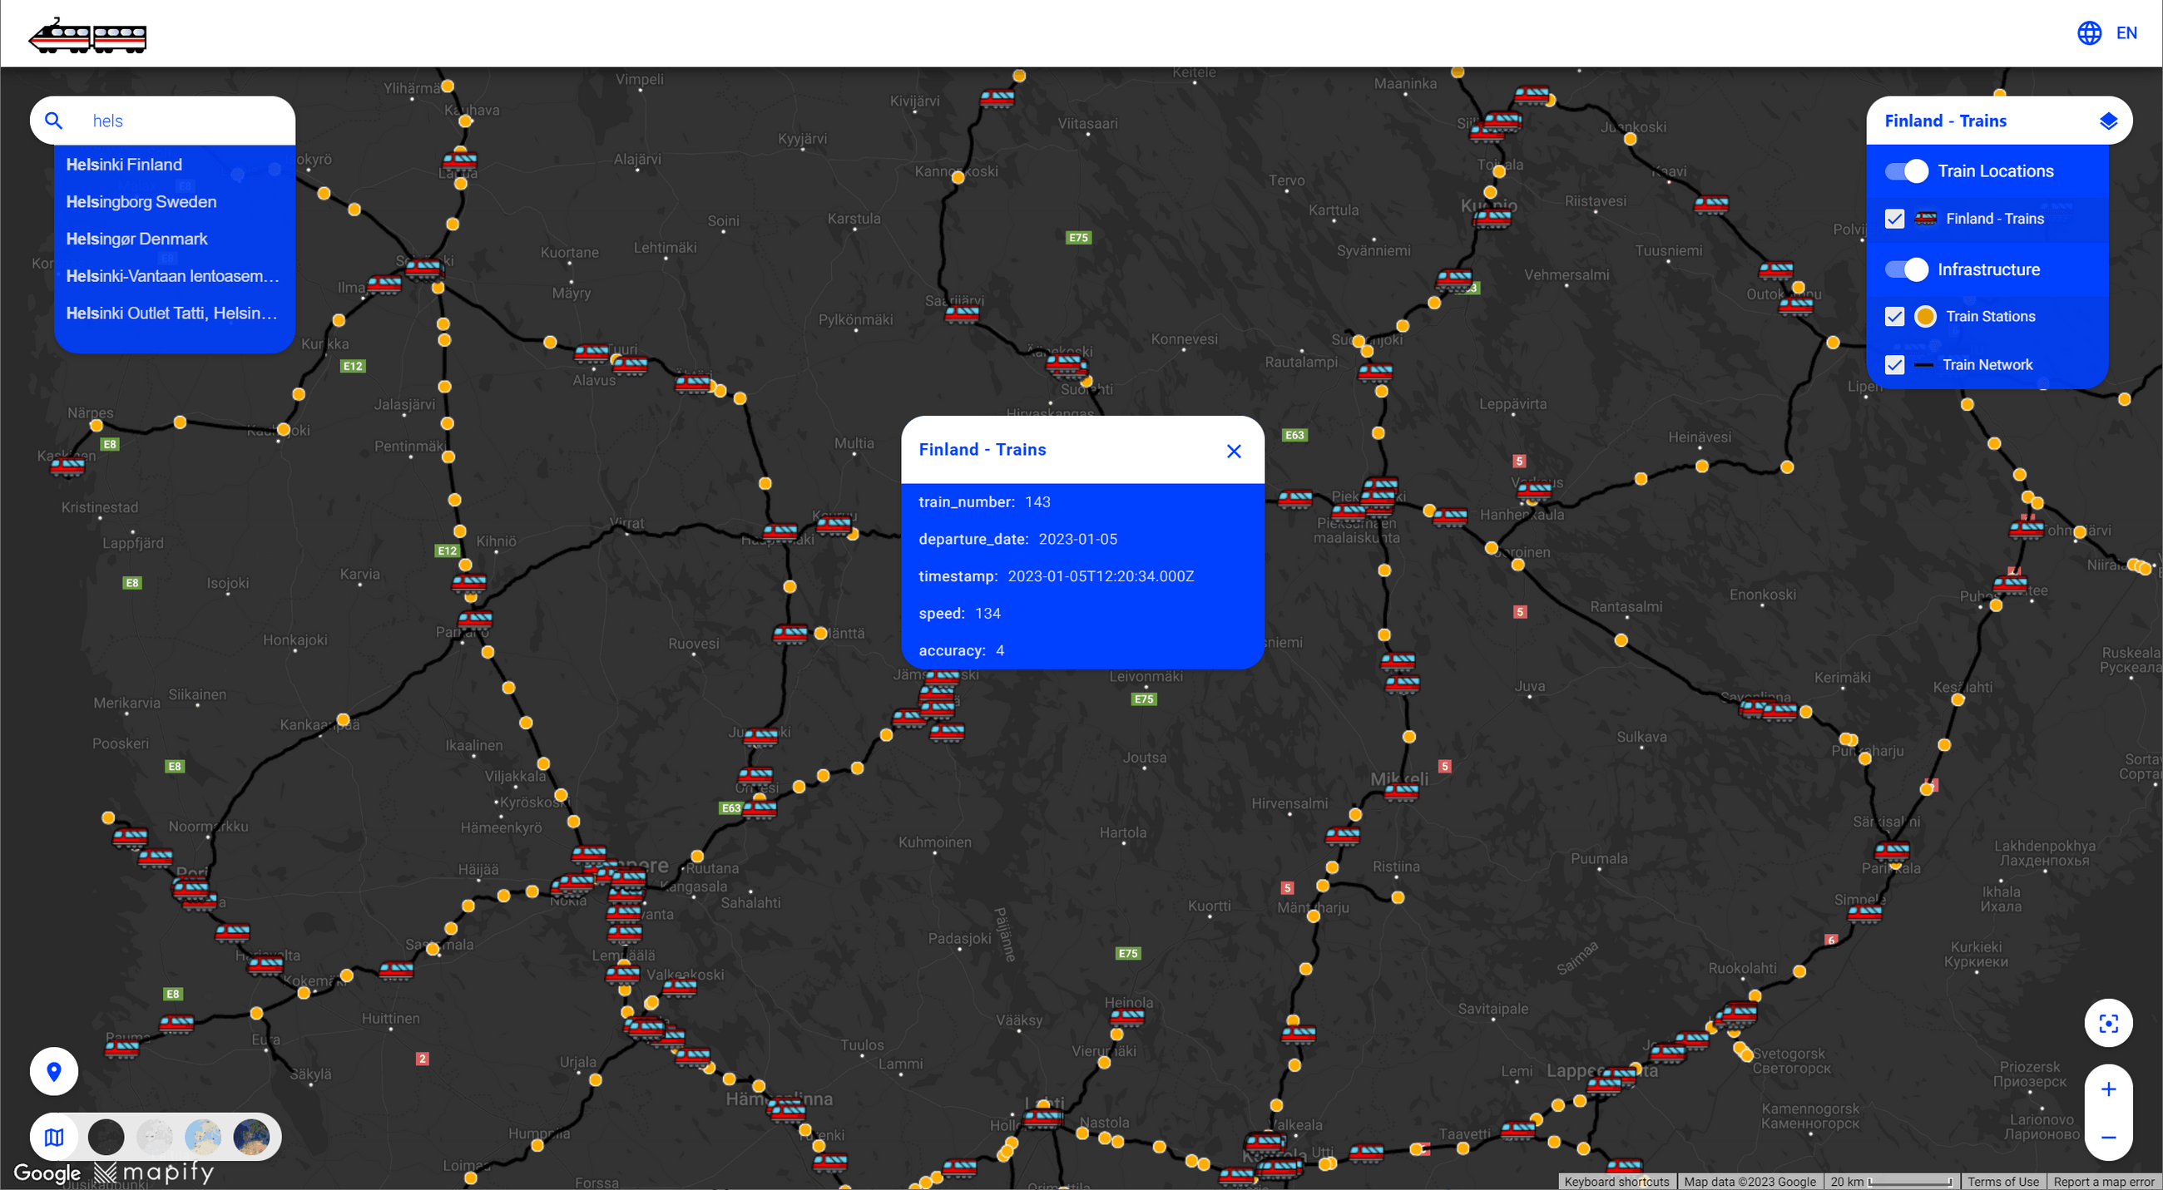
Task: Click the blue location pin button at bottom left
Action: [x=53, y=1072]
